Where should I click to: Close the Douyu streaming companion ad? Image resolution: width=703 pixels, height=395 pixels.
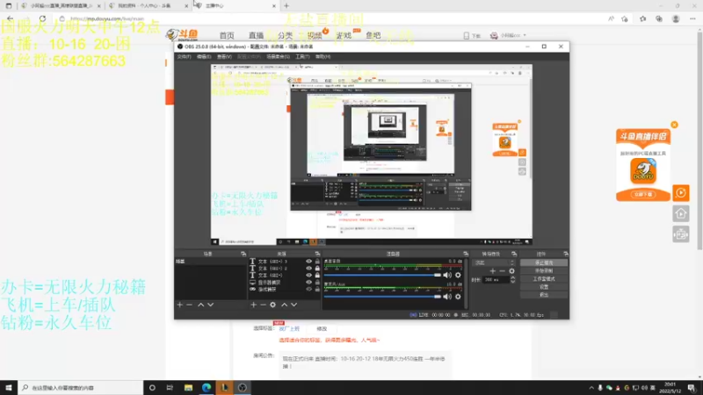(674, 125)
